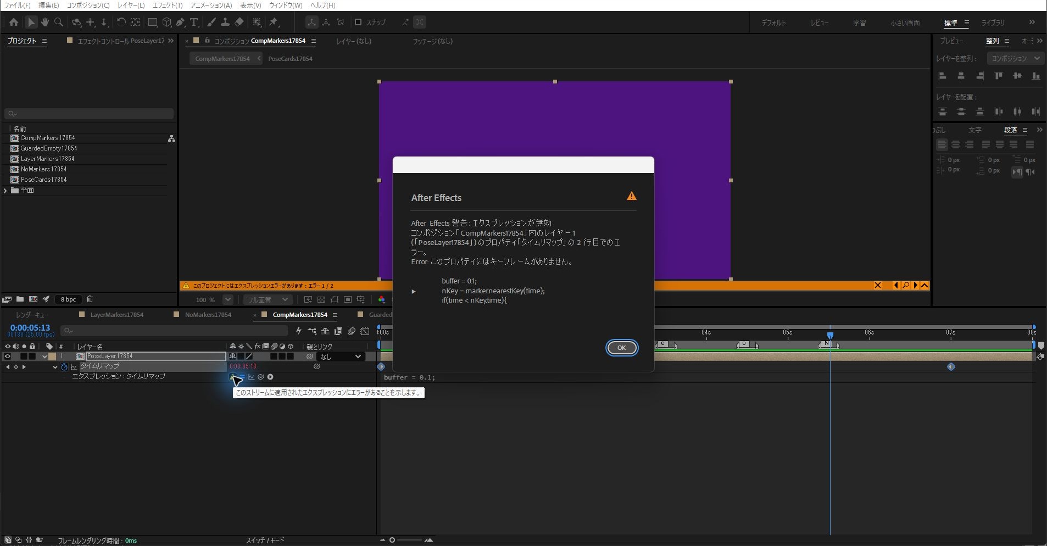Open the layer align-to コンポジション dropdown

1015,58
